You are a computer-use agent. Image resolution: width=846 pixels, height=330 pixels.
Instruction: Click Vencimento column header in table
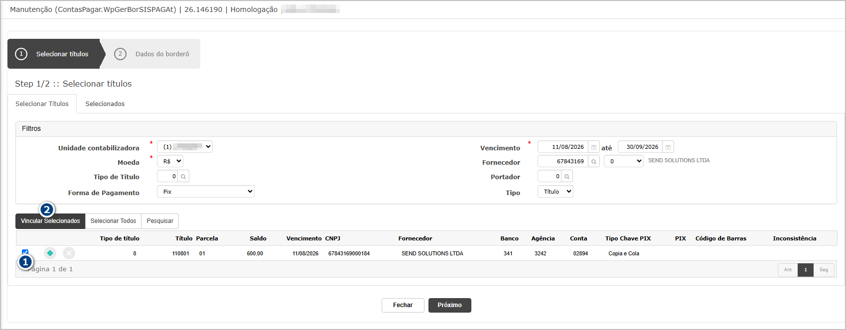coord(304,238)
